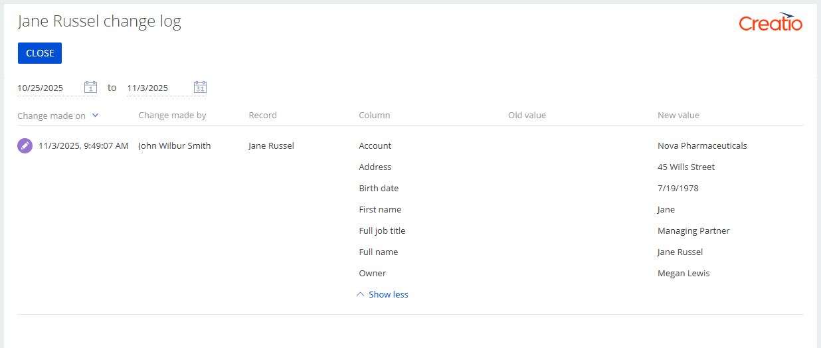The image size is (821, 348).
Task: Click the Record column header
Action: 262,115
